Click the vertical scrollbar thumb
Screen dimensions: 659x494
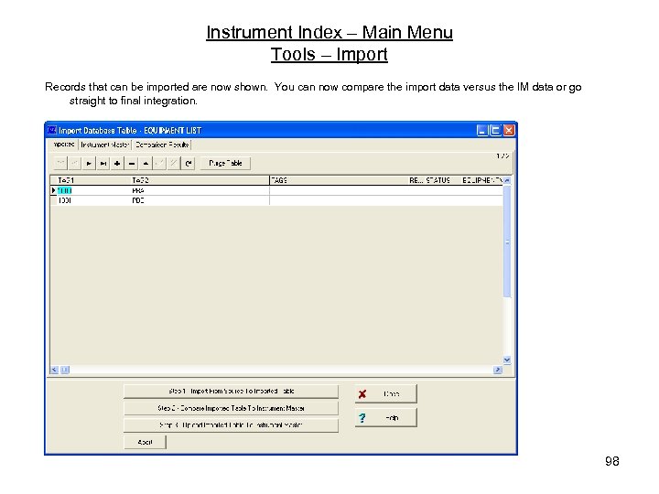[507, 242]
